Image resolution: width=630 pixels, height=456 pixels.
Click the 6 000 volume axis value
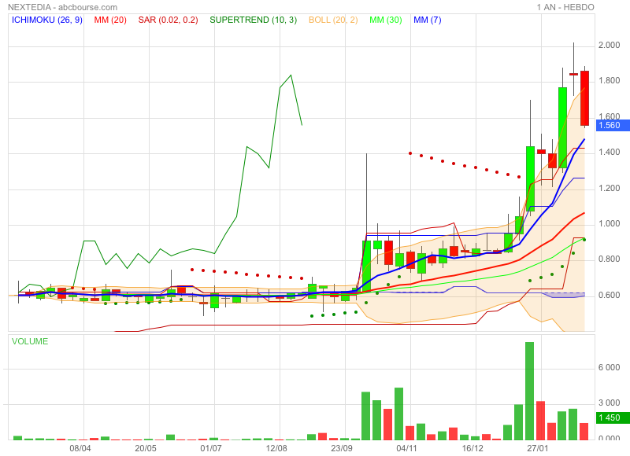click(609, 367)
